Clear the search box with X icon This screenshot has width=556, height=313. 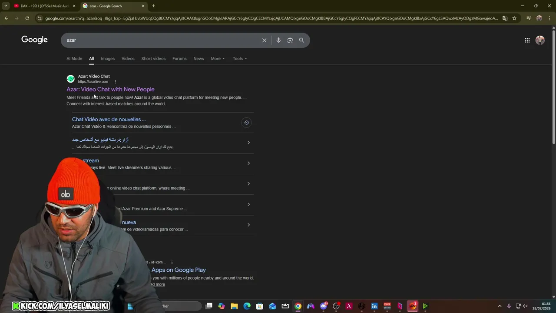264,40
